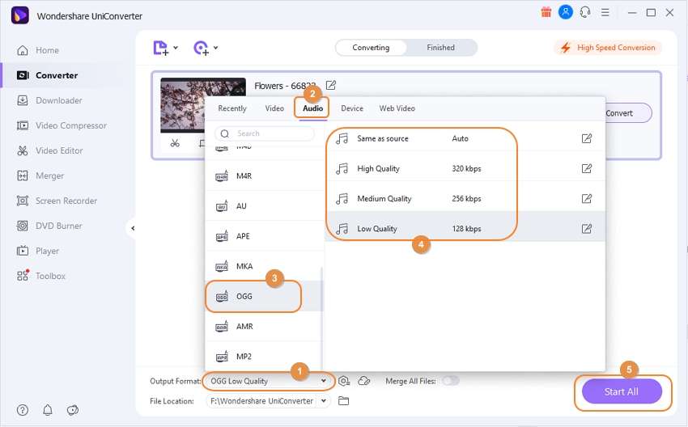The image size is (688, 427).
Task: Choose Medium Quality 256 kbps preset
Action: (x=465, y=199)
